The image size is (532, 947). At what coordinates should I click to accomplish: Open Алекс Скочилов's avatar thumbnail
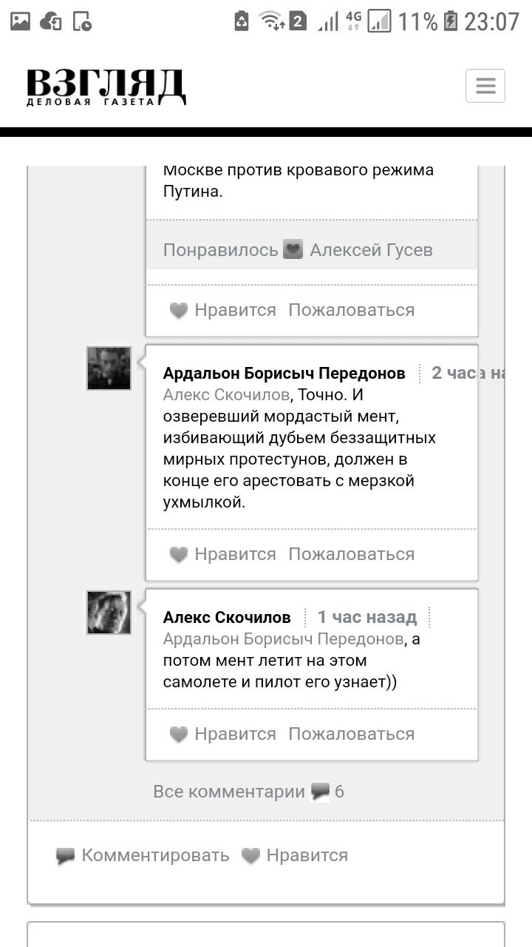pos(109,613)
